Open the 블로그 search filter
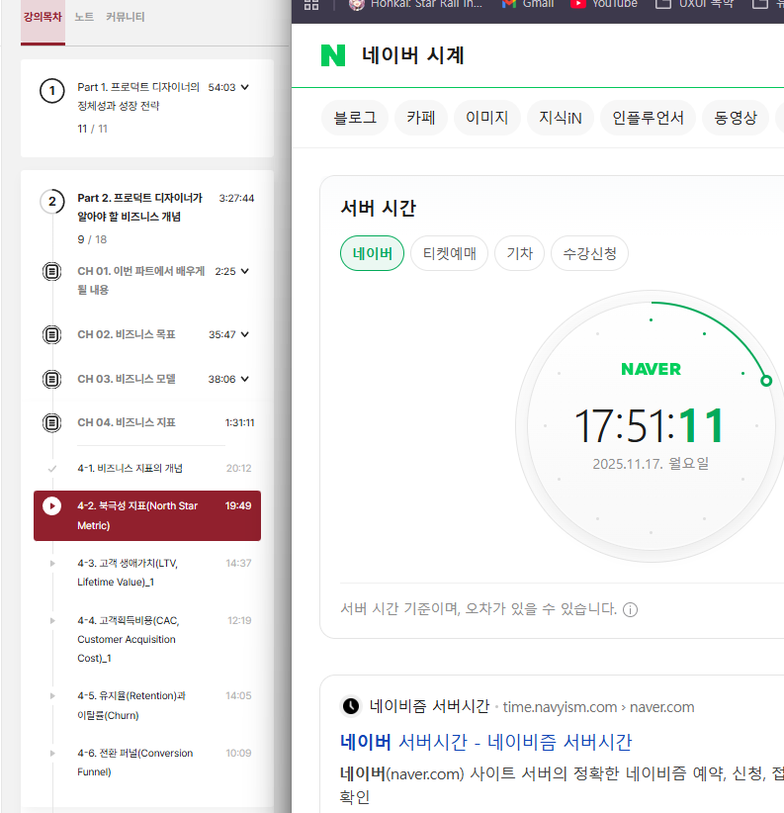 coord(355,118)
